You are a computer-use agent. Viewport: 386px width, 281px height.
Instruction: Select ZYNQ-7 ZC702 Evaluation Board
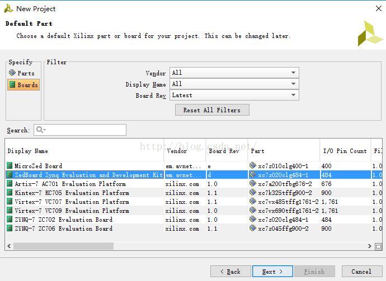coord(64,220)
